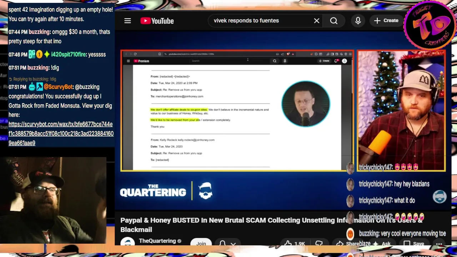The width and height of the screenshot is (457, 257).
Task: Click the Tricky Creations logo badge
Action: (430, 25)
